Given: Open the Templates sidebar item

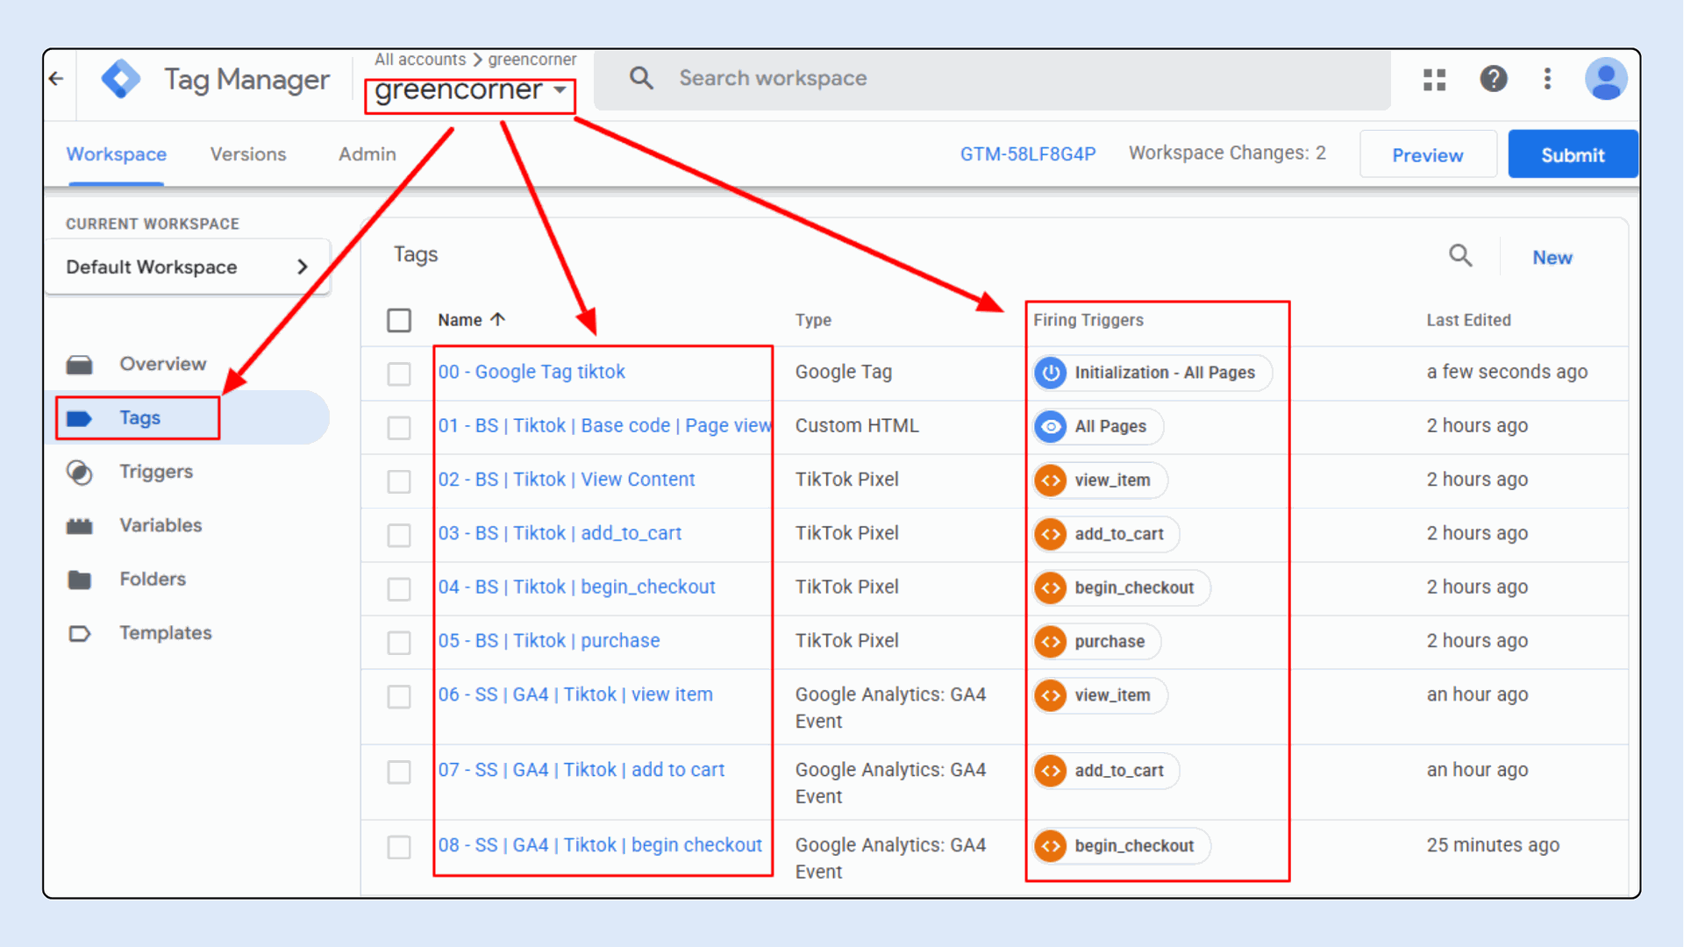Looking at the screenshot, I should point(165,633).
